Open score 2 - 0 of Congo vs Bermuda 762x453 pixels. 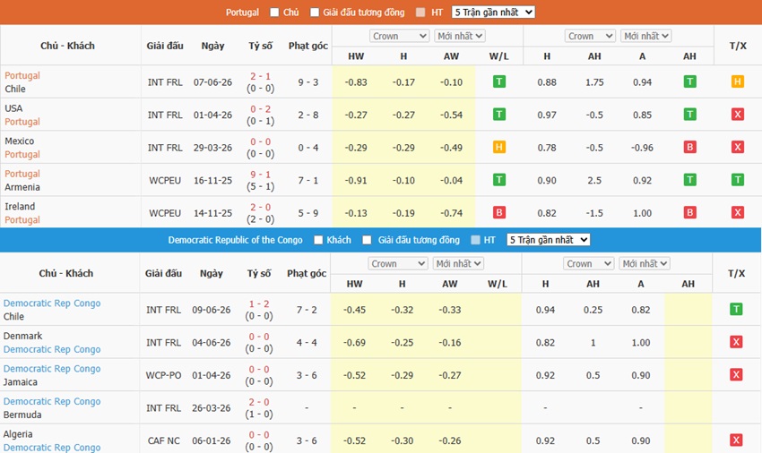(259, 402)
